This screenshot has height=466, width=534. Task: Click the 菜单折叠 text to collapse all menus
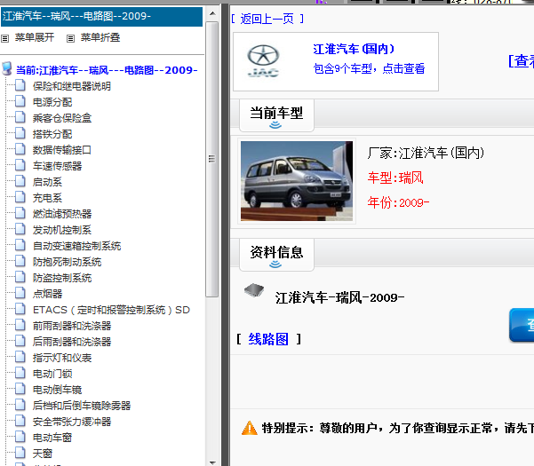point(100,37)
